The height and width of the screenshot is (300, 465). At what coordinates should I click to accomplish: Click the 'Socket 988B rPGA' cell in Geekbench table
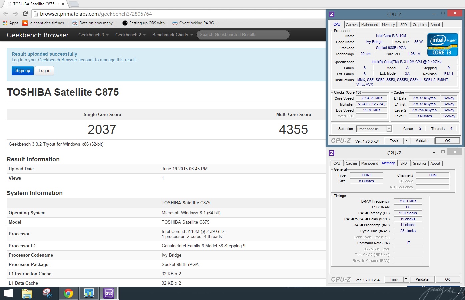(180, 265)
